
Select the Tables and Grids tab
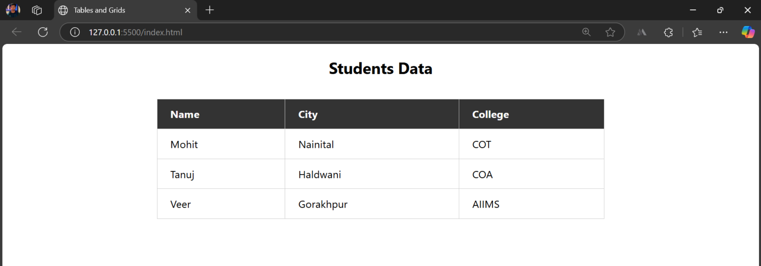coord(114,10)
